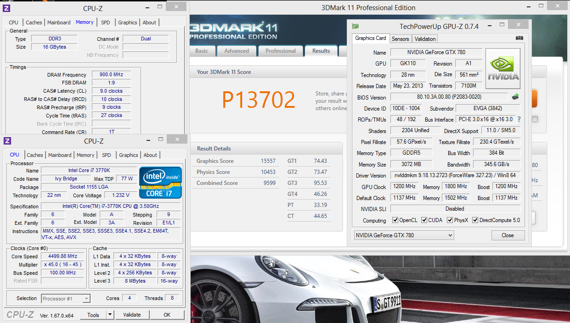Open the Professional tab in 3DMark 11
This screenshot has width=570, height=323.
tap(281, 51)
